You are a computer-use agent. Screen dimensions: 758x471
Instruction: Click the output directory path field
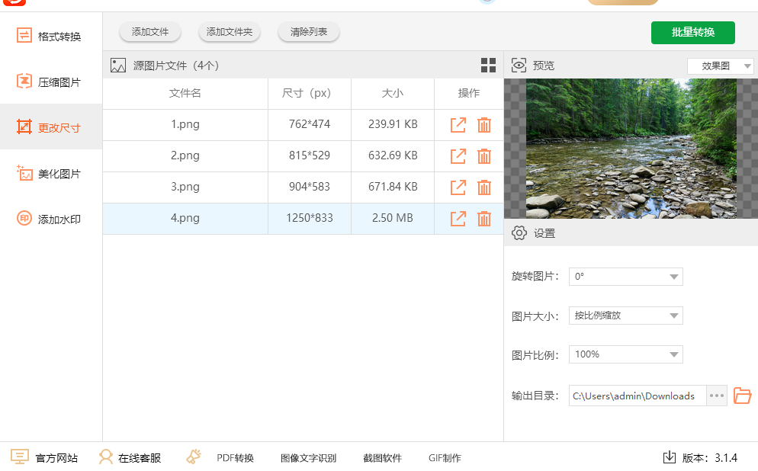coord(638,396)
